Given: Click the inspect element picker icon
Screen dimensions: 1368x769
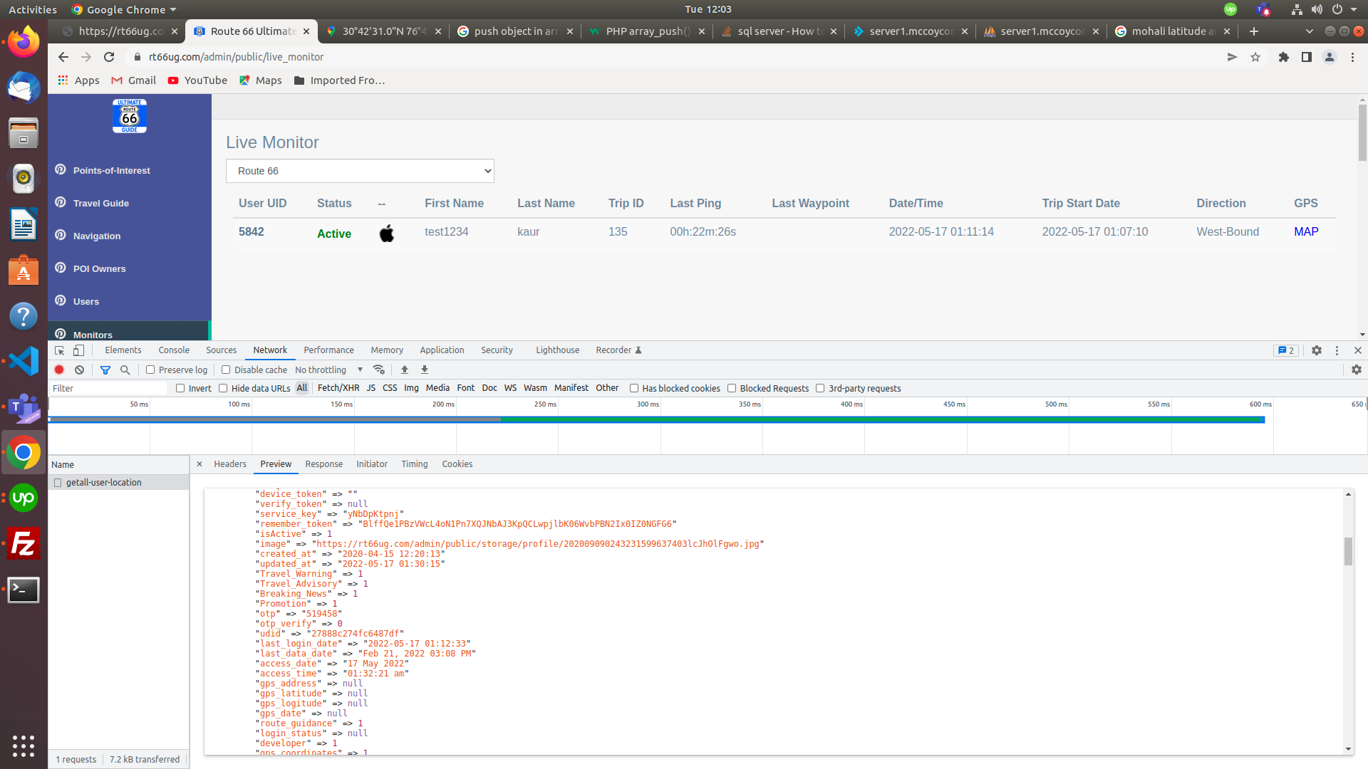Looking at the screenshot, I should coord(60,350).
